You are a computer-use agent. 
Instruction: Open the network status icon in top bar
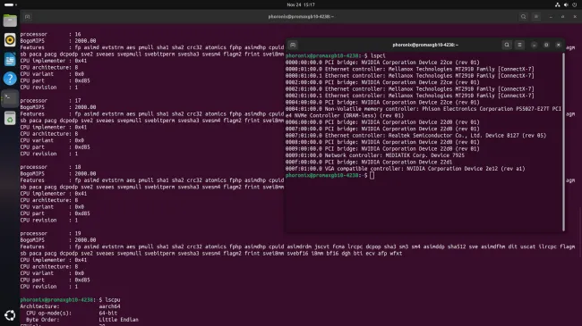tap(557, 4)
